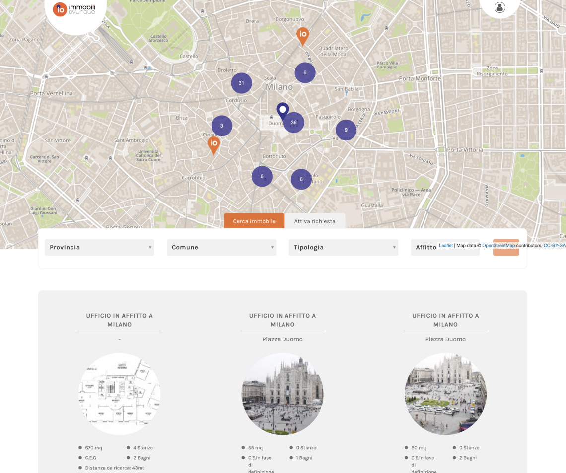Open the user profile icon

pyautogui.click(x=500, y=7)
